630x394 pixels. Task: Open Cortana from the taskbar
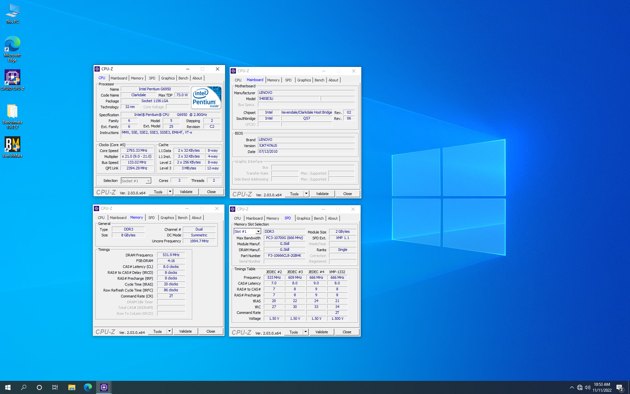point(39,387)
